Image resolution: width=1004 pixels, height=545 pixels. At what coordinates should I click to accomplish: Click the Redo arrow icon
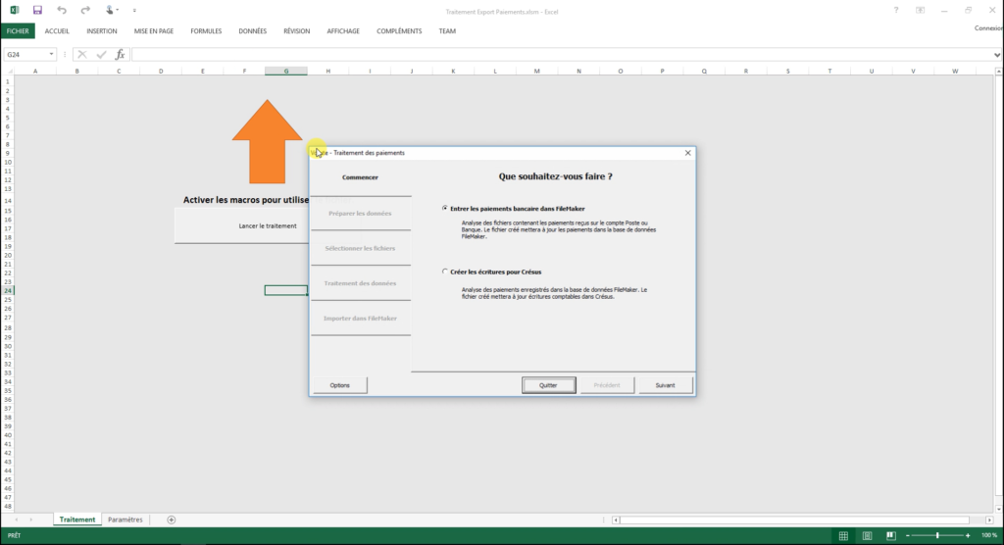[x=85, y=10]
